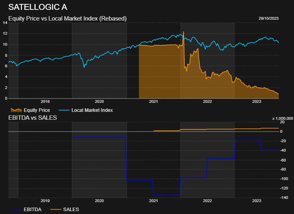Select the Equity Price legend label

pos(37,110)
